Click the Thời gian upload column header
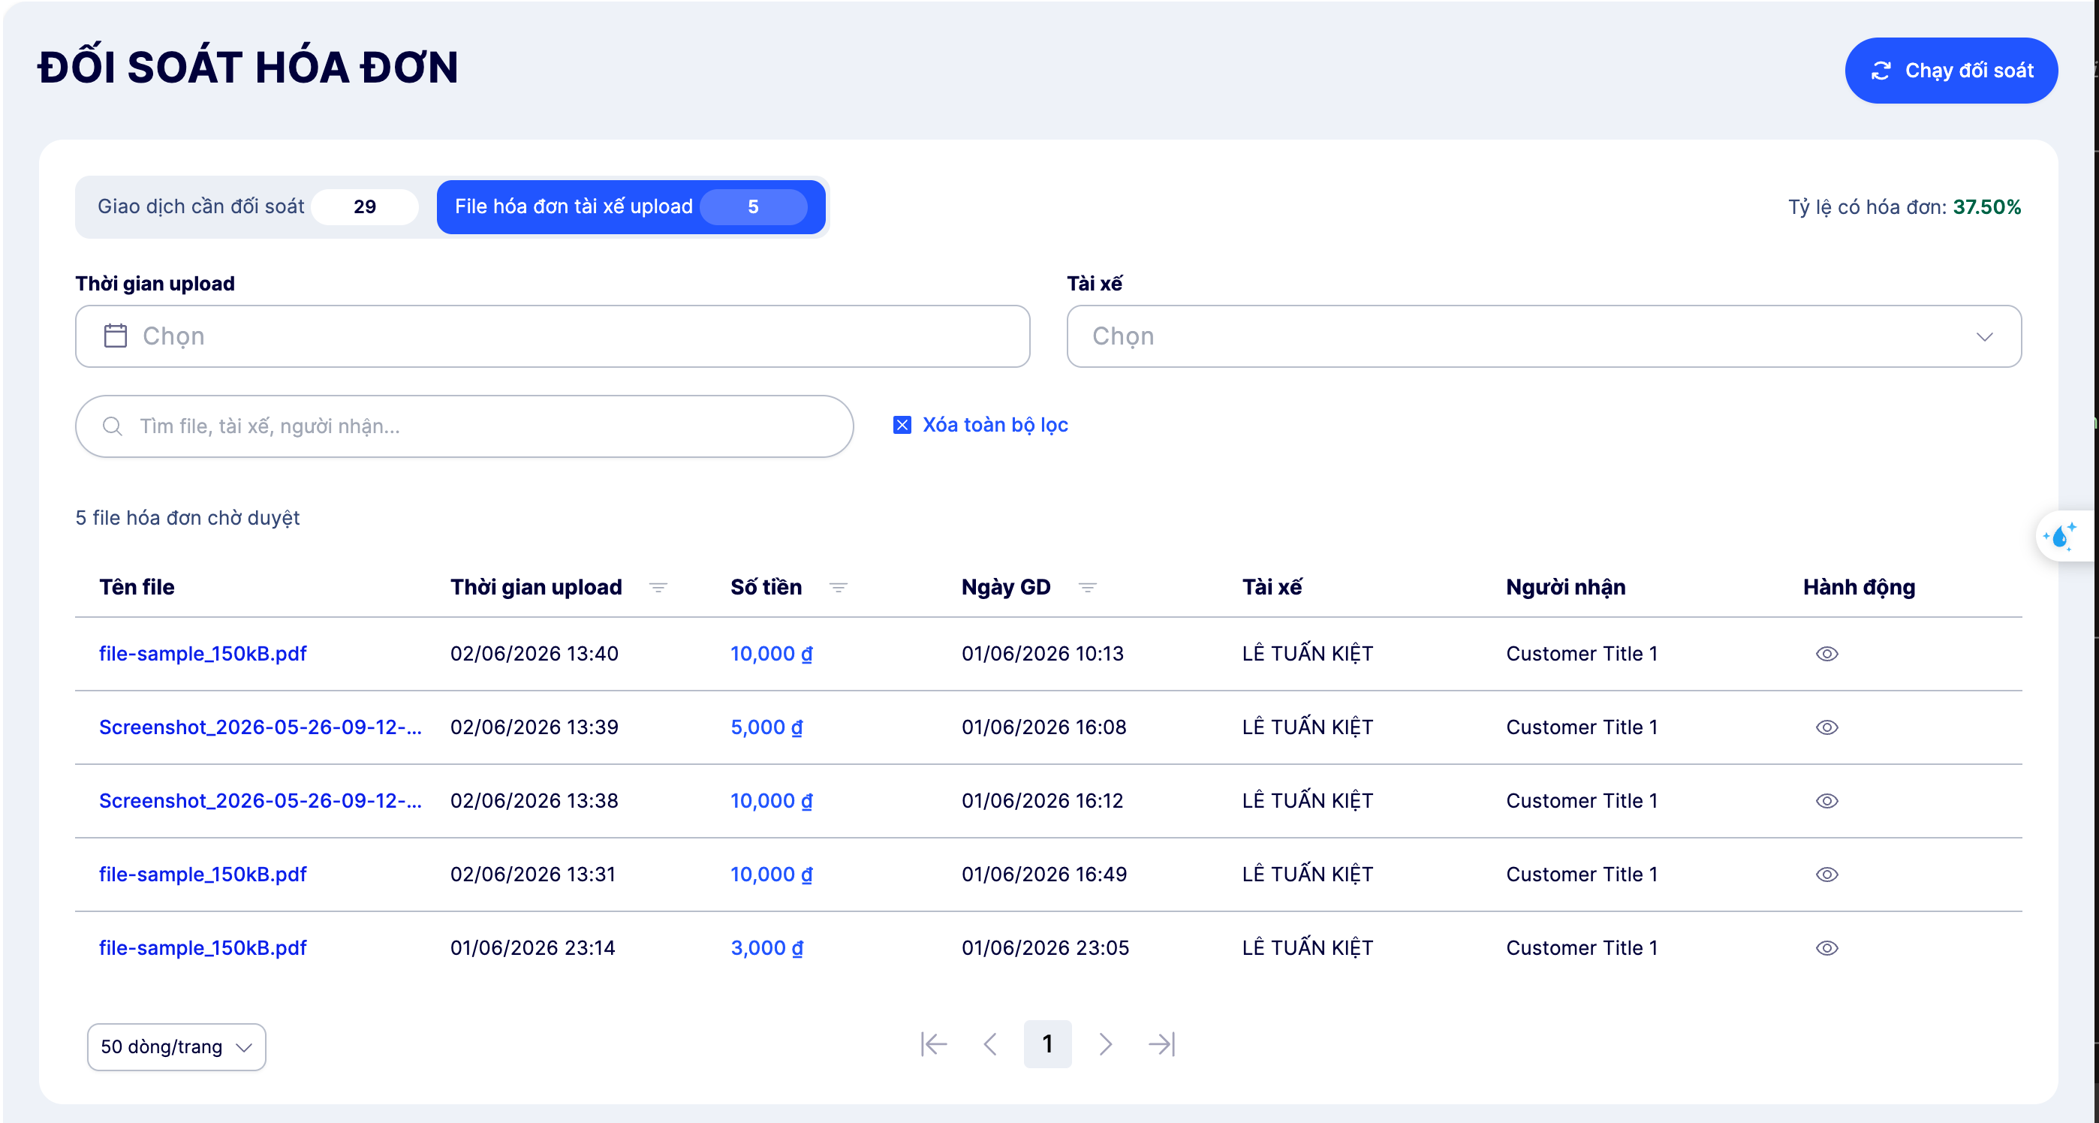This screenshot has height=1123, width=2099. coord(536,588)
